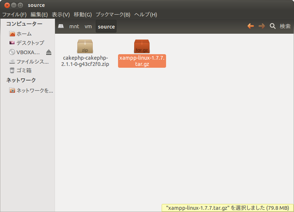Go to vm in the path bar
294x212 pixels.
pyautogui.click(x=88, y=26)
